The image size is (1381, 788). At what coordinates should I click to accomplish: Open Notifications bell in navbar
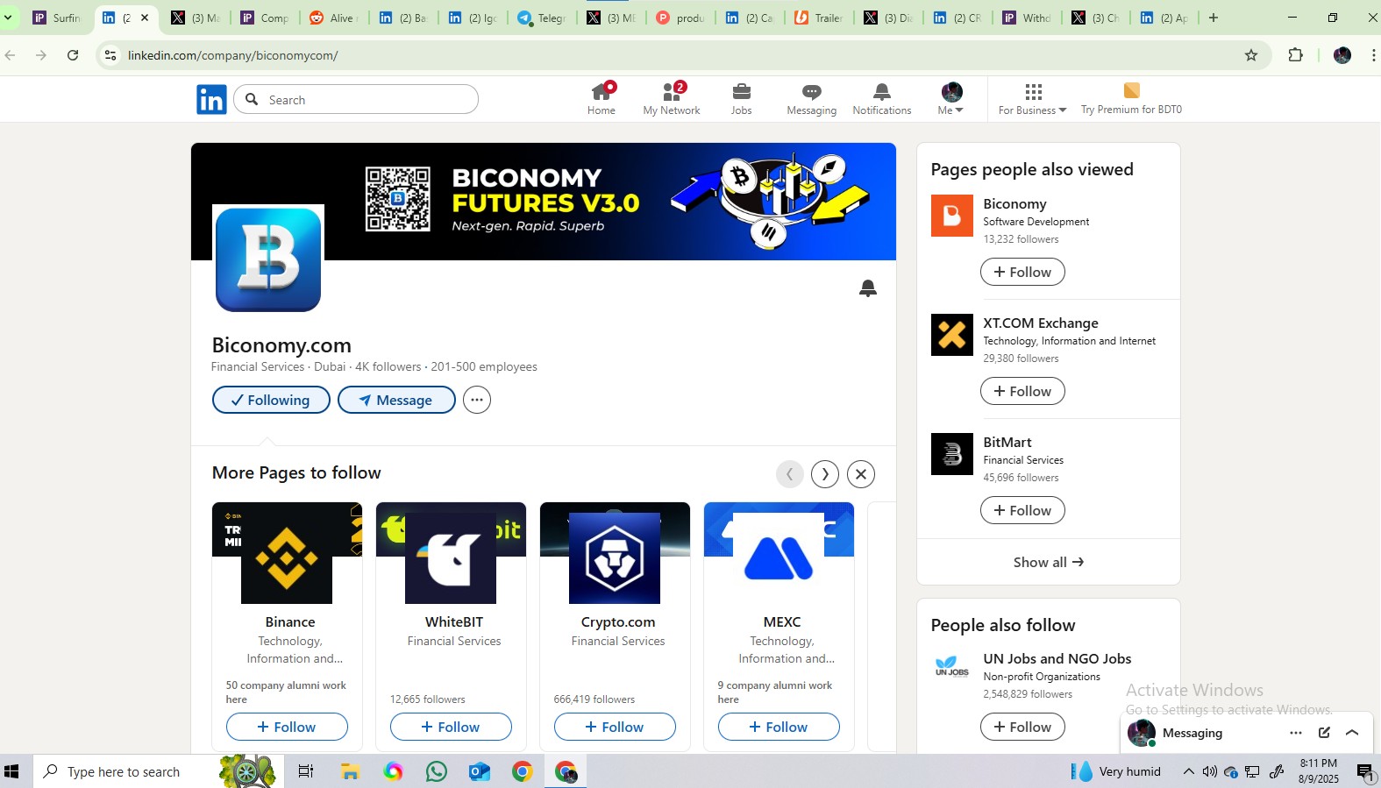click(882, 98)
